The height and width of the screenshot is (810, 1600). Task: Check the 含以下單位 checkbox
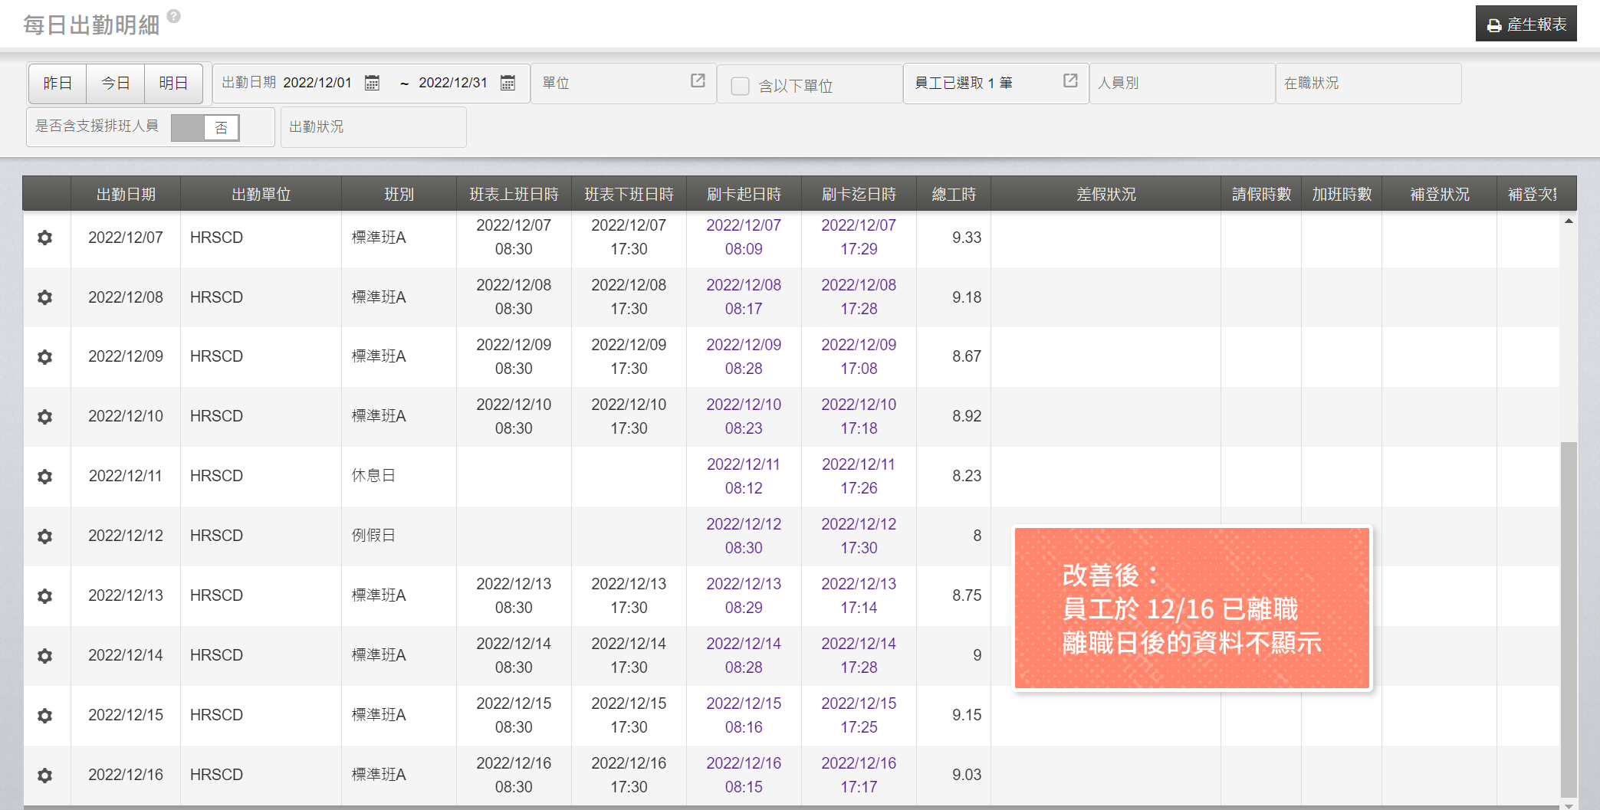(x=740, y=86)
